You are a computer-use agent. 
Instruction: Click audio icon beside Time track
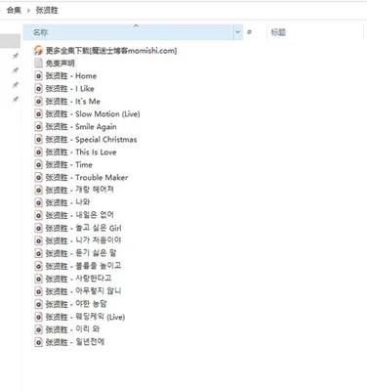pos(38,164)
